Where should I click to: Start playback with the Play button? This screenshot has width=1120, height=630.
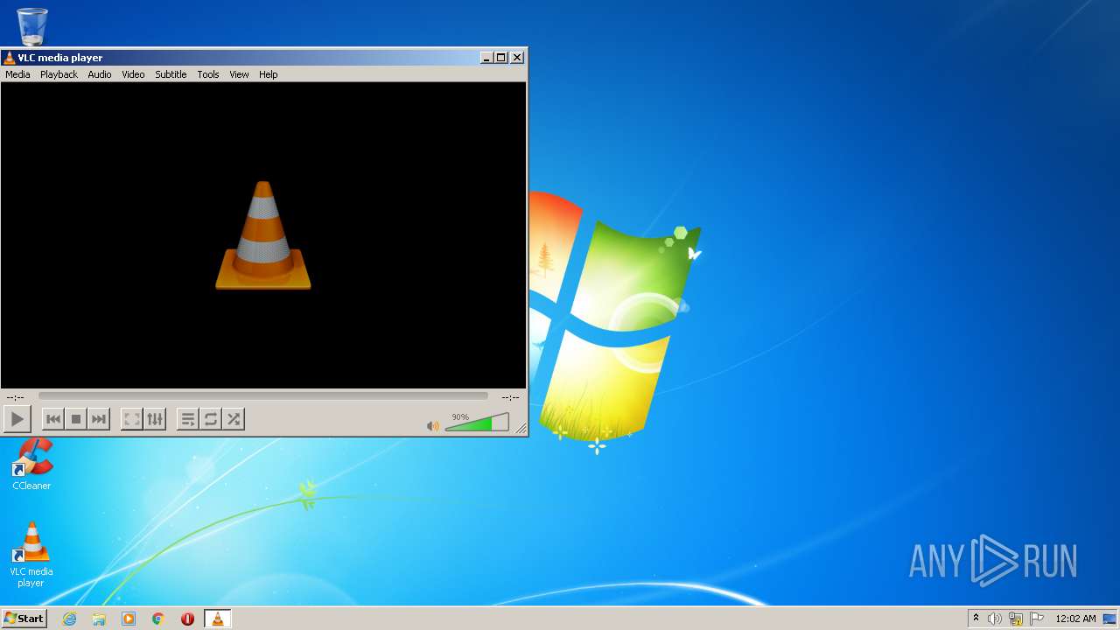17,419
